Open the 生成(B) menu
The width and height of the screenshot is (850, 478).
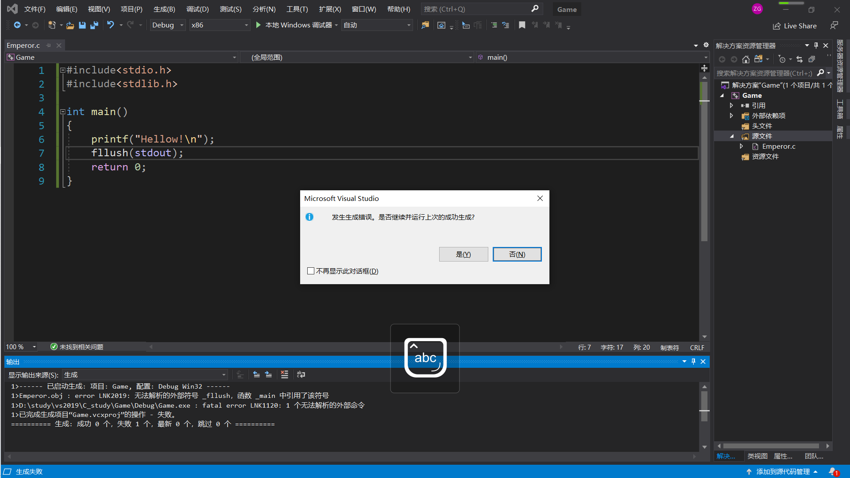(164, 9)
